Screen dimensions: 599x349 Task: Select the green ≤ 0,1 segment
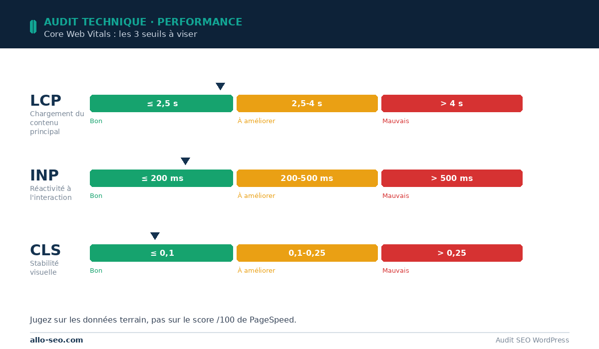tap(161, 253)
